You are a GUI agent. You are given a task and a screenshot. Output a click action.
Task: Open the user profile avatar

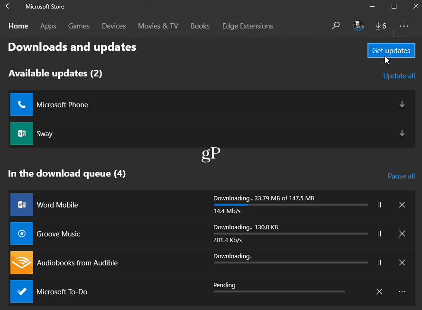tap(358, 26)
